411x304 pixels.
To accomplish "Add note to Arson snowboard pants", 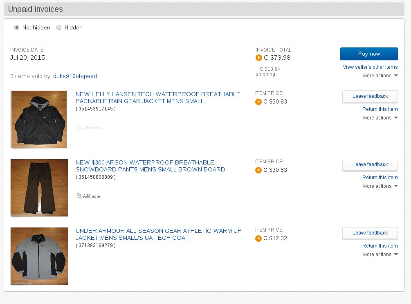I will click(88, 196).
